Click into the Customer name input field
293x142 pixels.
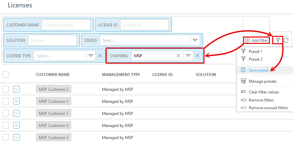66,25
